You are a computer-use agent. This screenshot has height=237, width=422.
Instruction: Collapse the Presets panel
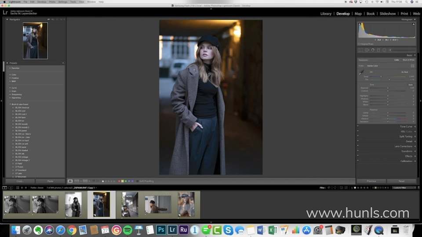[x=7, y=63]
